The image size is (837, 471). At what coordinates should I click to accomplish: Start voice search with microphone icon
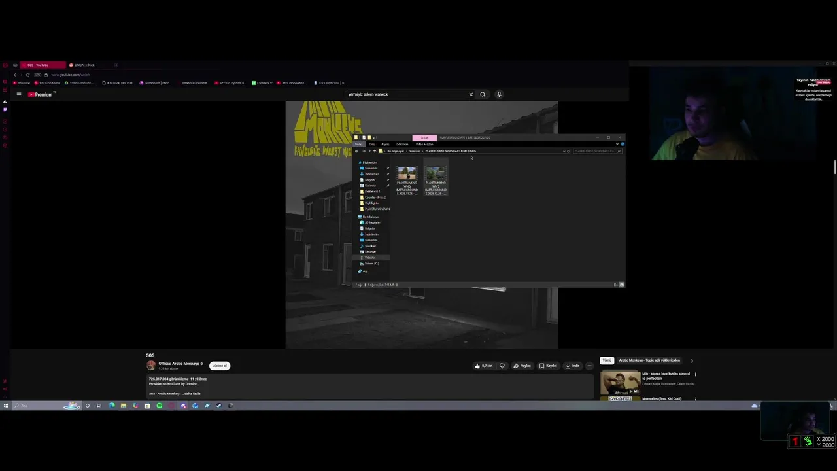click(499, 94)
